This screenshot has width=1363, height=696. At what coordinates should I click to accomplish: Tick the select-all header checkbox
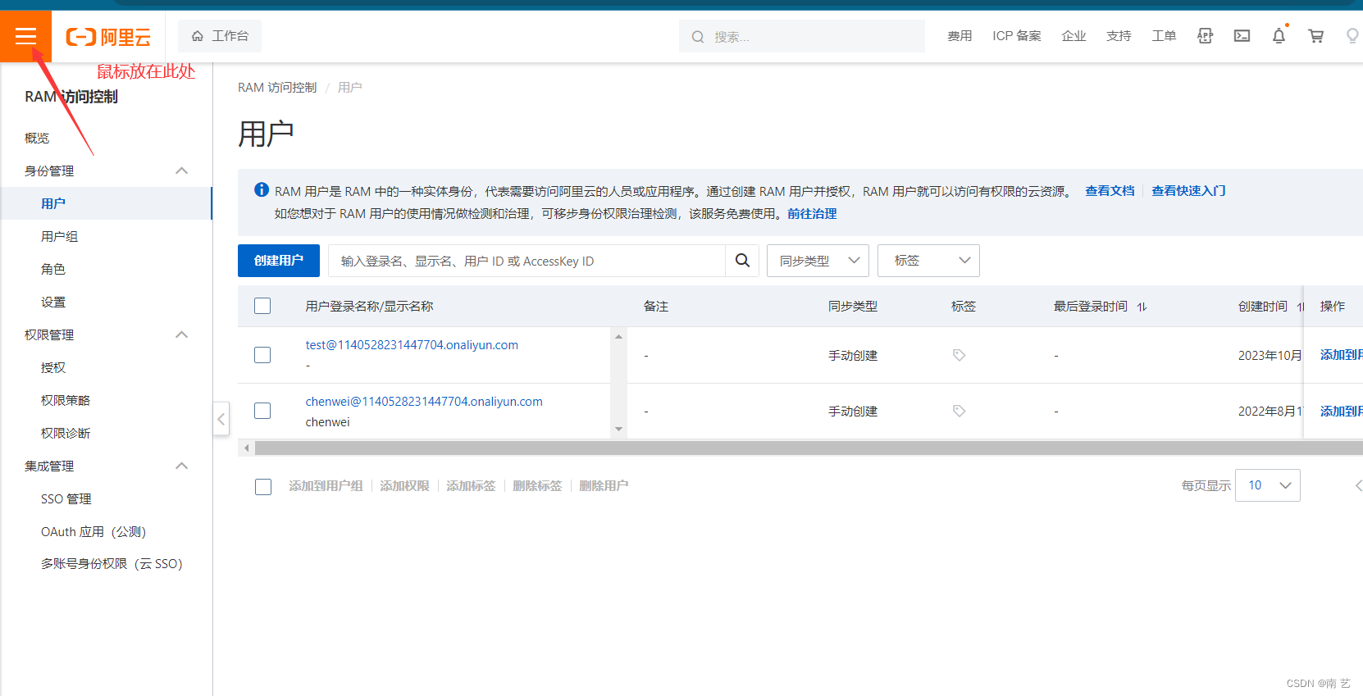tap(262, 306)
